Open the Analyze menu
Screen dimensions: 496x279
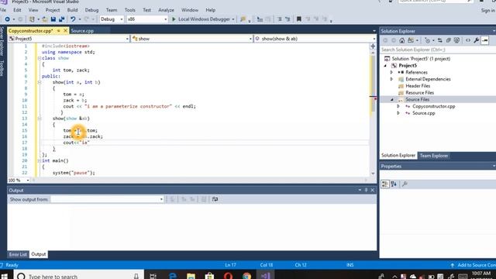(166, 10)
